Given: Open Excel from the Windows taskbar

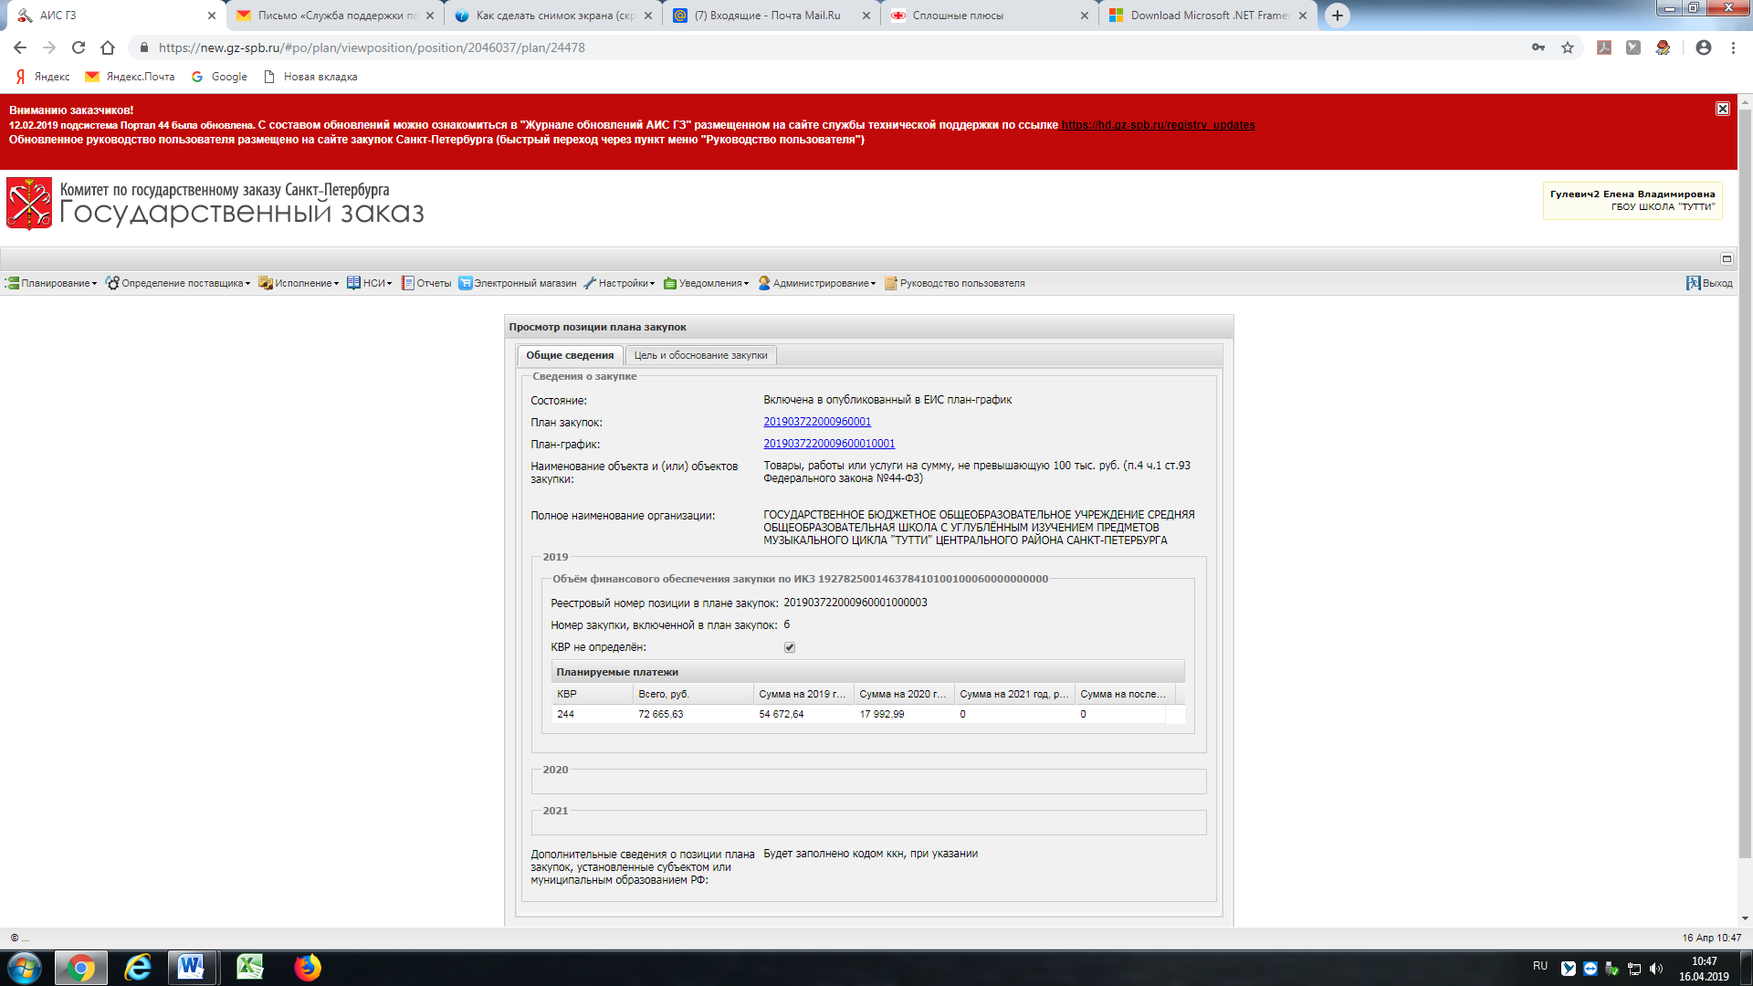Looking at the screenshot, I should tap(250, 967).
